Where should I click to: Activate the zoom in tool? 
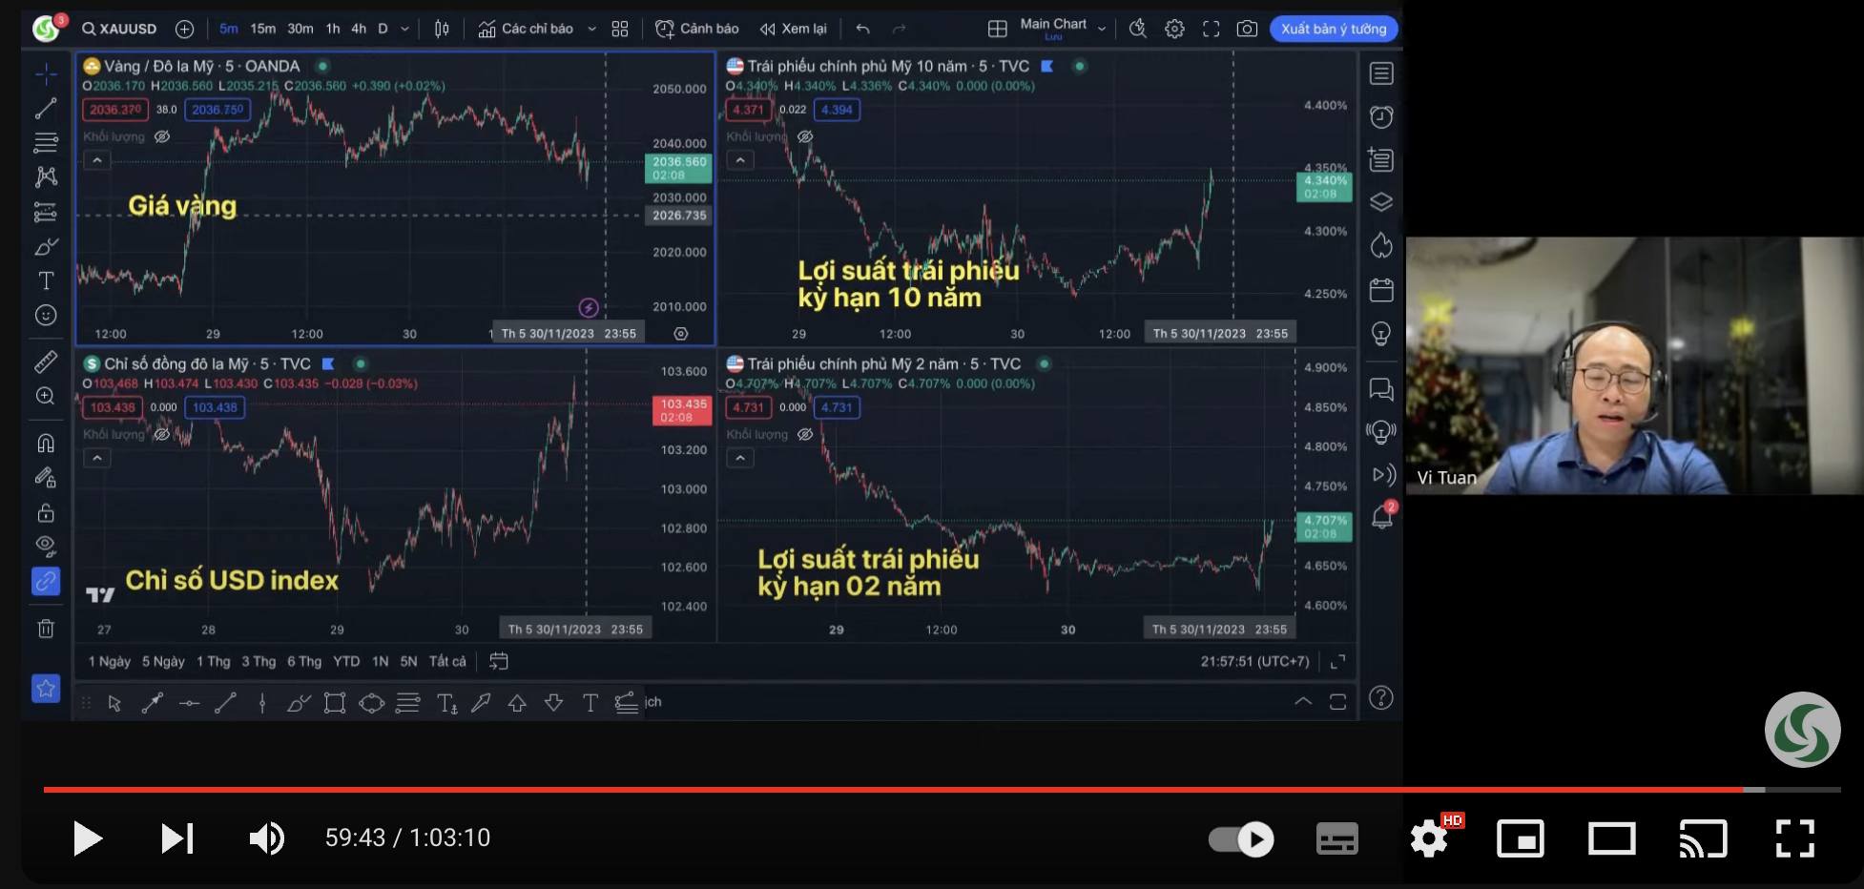46,396
